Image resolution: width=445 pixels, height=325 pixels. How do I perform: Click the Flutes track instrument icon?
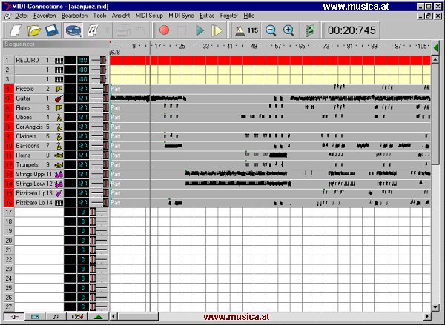[x=59, y=108]
